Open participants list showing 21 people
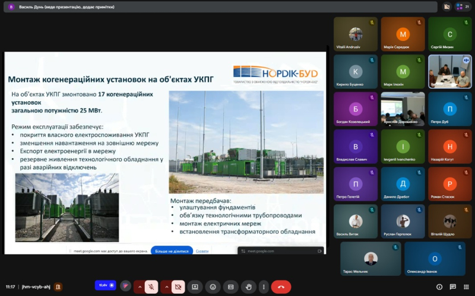Viewport: 475px width, 296px height. (463, 7)
